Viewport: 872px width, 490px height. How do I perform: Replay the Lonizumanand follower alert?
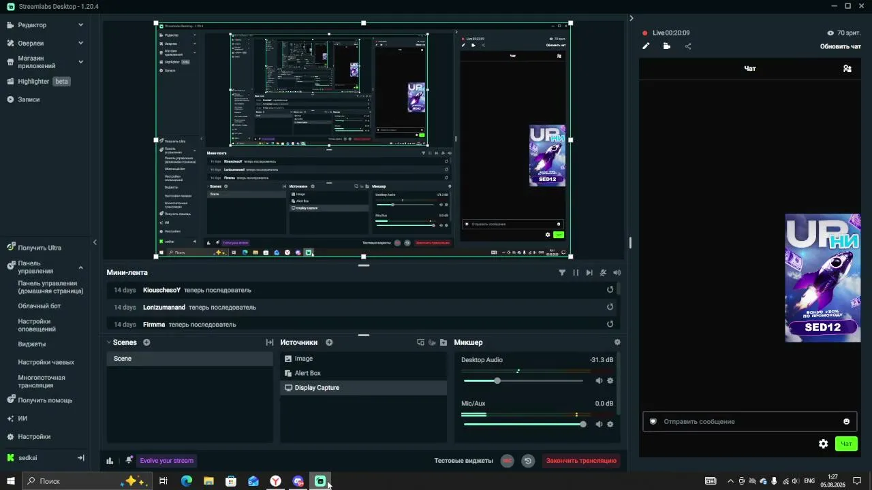click(610, 307)
